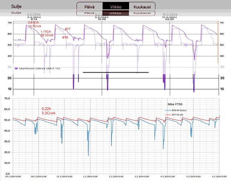The image size is (231, 181).
Task: Select the large Viikko tab in the top bar
Action: (116, 7)
